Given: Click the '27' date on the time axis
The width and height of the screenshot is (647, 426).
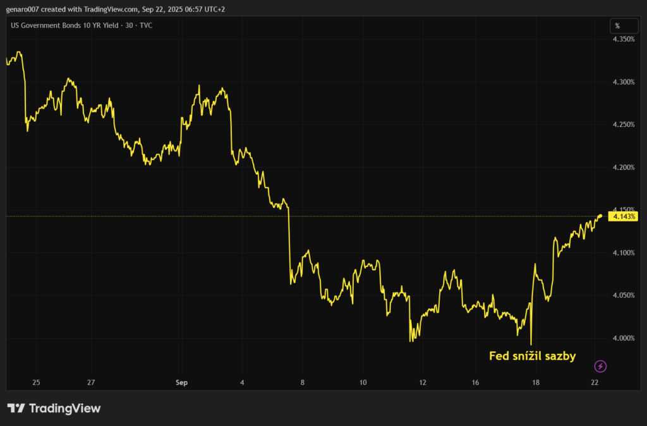Looking at the screenshot, I should pos(91,382).
